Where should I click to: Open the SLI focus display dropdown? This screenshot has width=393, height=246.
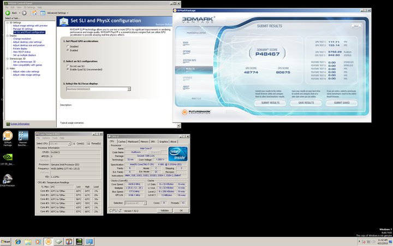coord(128,89)
